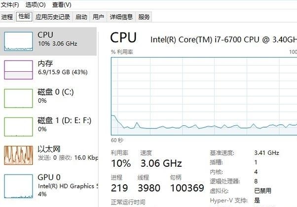Open 磁盘 0 (C:) disk graph
297x207 pixels.
[x=18, y=98]
